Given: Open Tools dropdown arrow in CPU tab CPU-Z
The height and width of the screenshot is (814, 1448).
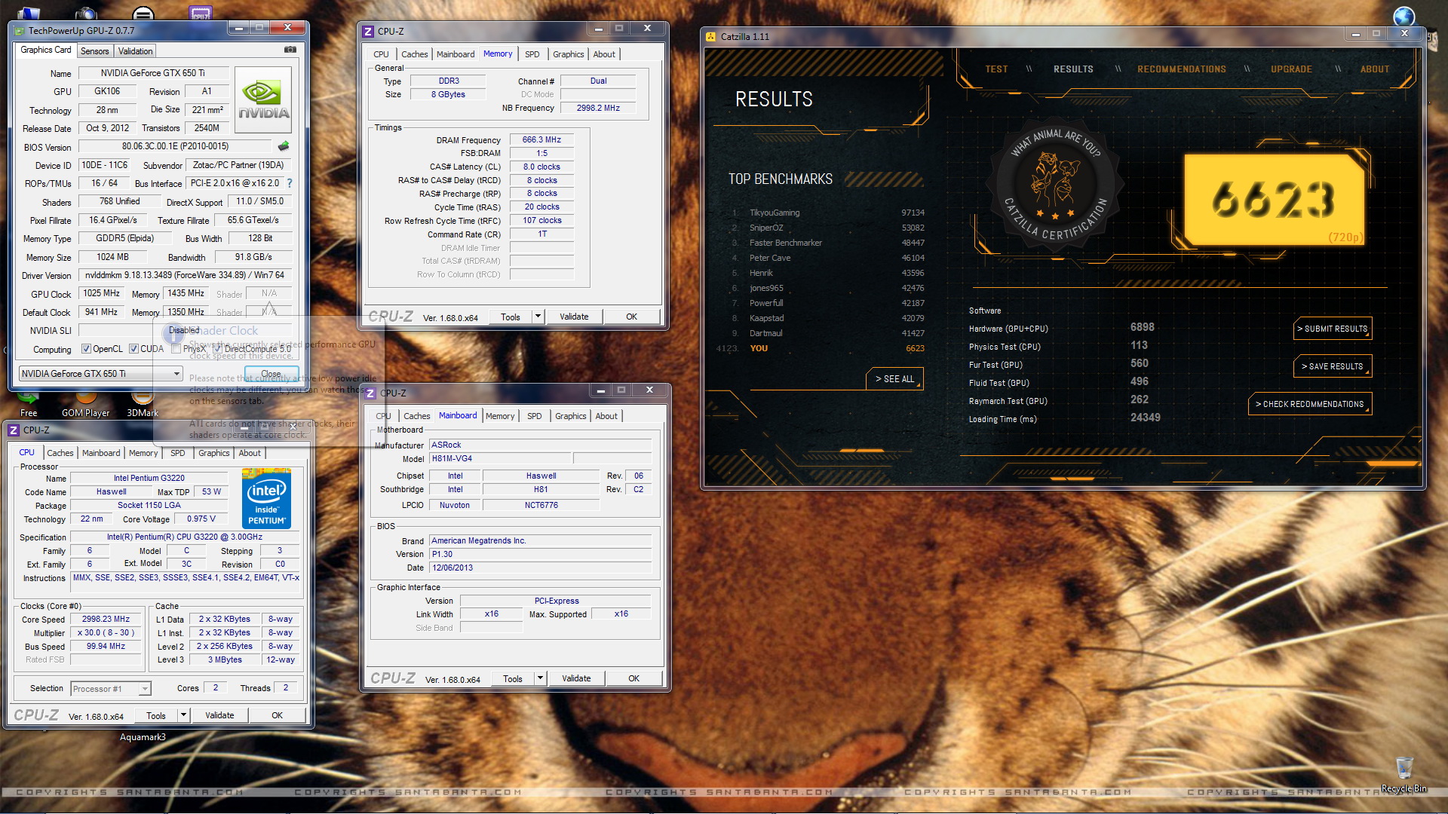Looking at the screenshot, I should pyautogui.click(x=183, y=715).
